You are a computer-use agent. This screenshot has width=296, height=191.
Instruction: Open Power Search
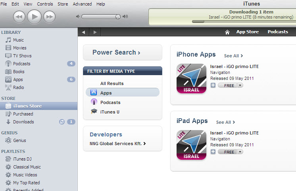(116, 52)
